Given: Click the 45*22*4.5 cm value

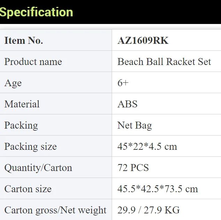Looking at the screenshot, I should point(147,146).
